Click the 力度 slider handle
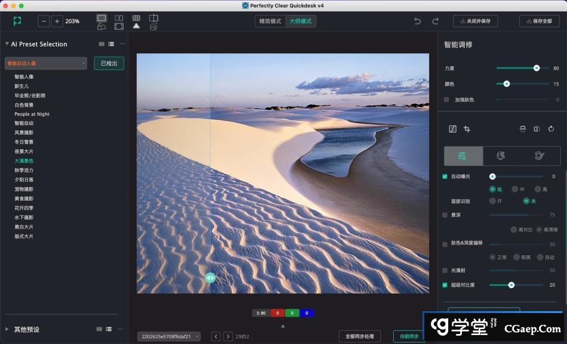This screenshot has width=567, height=344. tap(537, 68)
